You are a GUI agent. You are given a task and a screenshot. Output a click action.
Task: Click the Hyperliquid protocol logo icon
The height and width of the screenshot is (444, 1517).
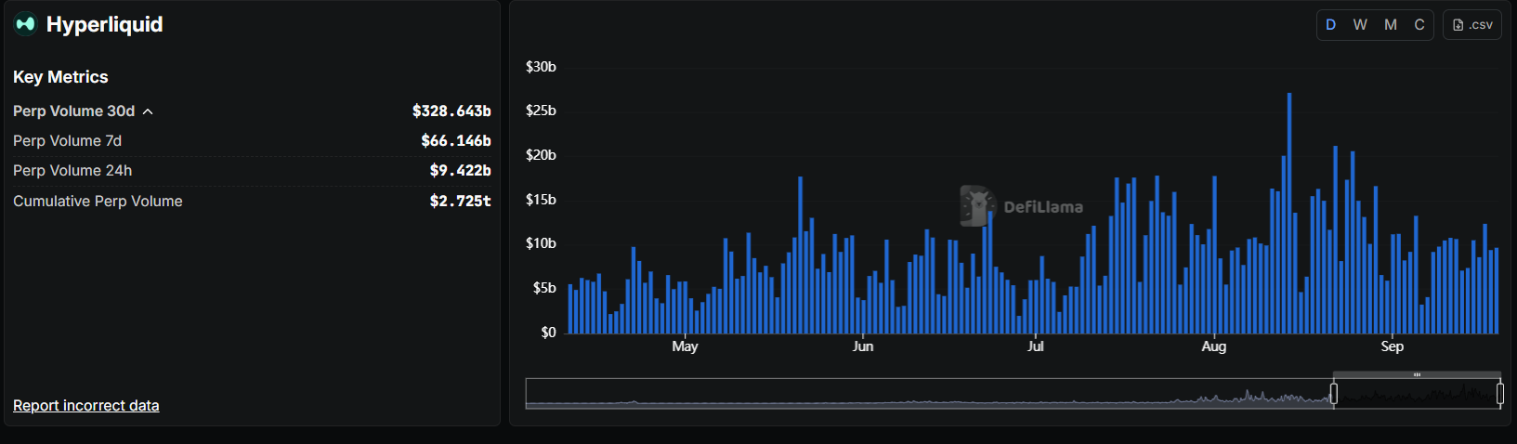point(25,24)
